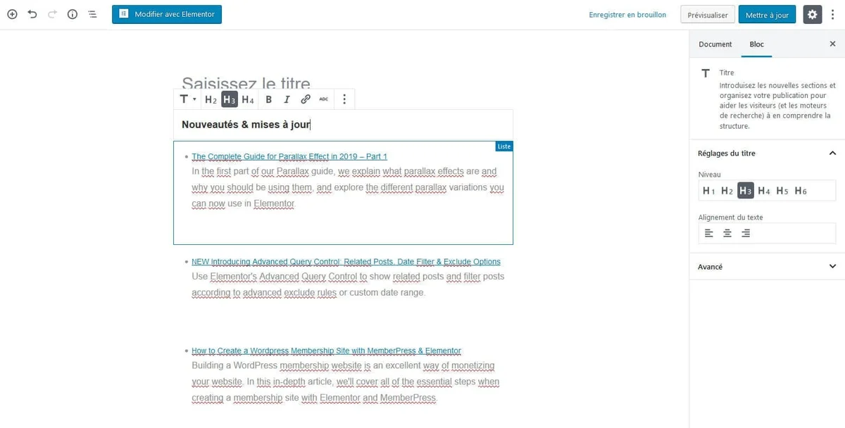845x428 pixels.
Task: Undo the last change
Action: 32,14
